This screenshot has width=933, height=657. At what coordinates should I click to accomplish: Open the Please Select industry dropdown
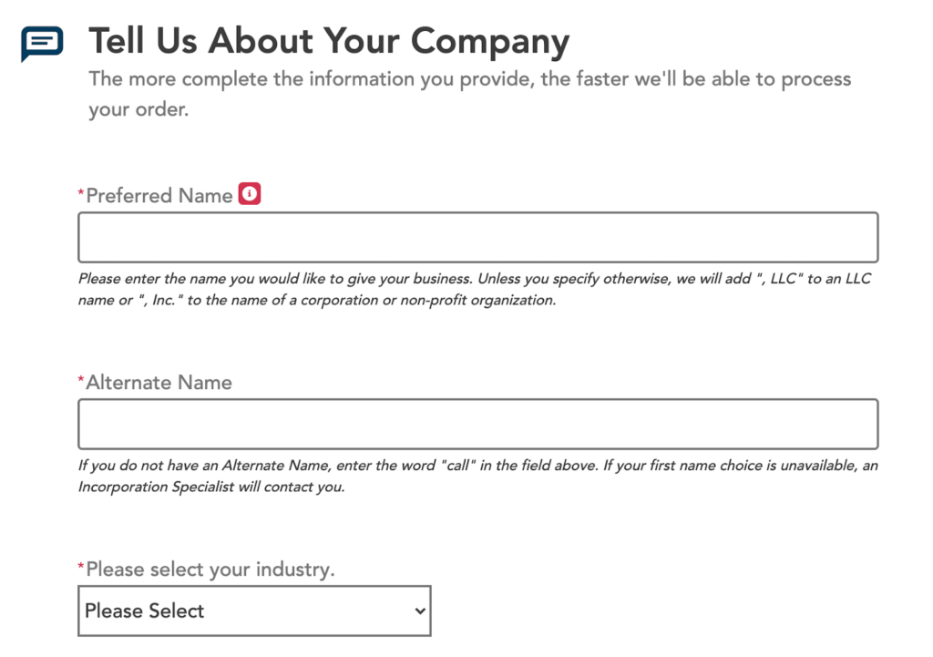click(x=254, y=611)
